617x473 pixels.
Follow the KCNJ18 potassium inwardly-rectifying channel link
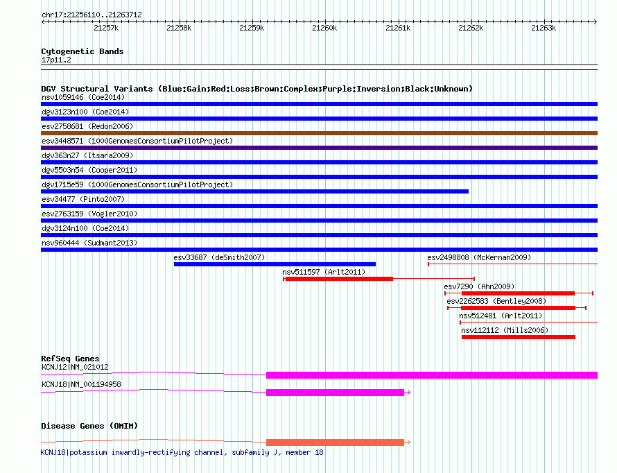pyautogui.click(x=182, y=452)
